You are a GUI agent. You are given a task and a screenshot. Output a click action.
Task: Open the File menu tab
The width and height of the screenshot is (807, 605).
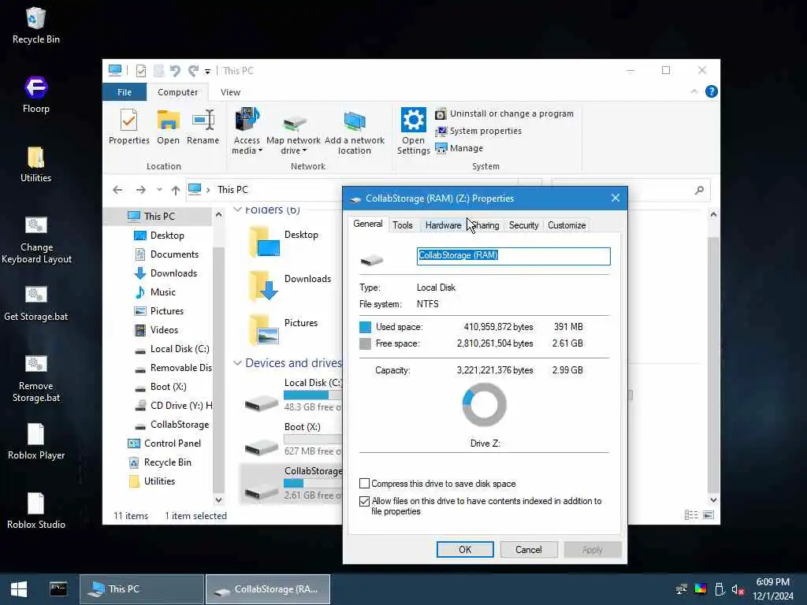pyautogui.click(x=125, y=92)
